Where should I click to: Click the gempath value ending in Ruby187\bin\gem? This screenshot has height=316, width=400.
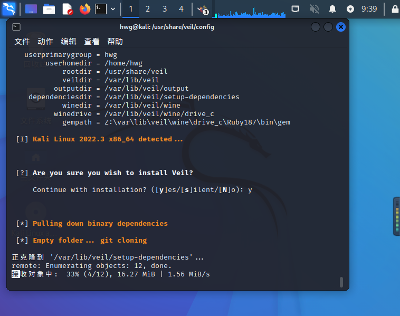(x=197, y=122)
